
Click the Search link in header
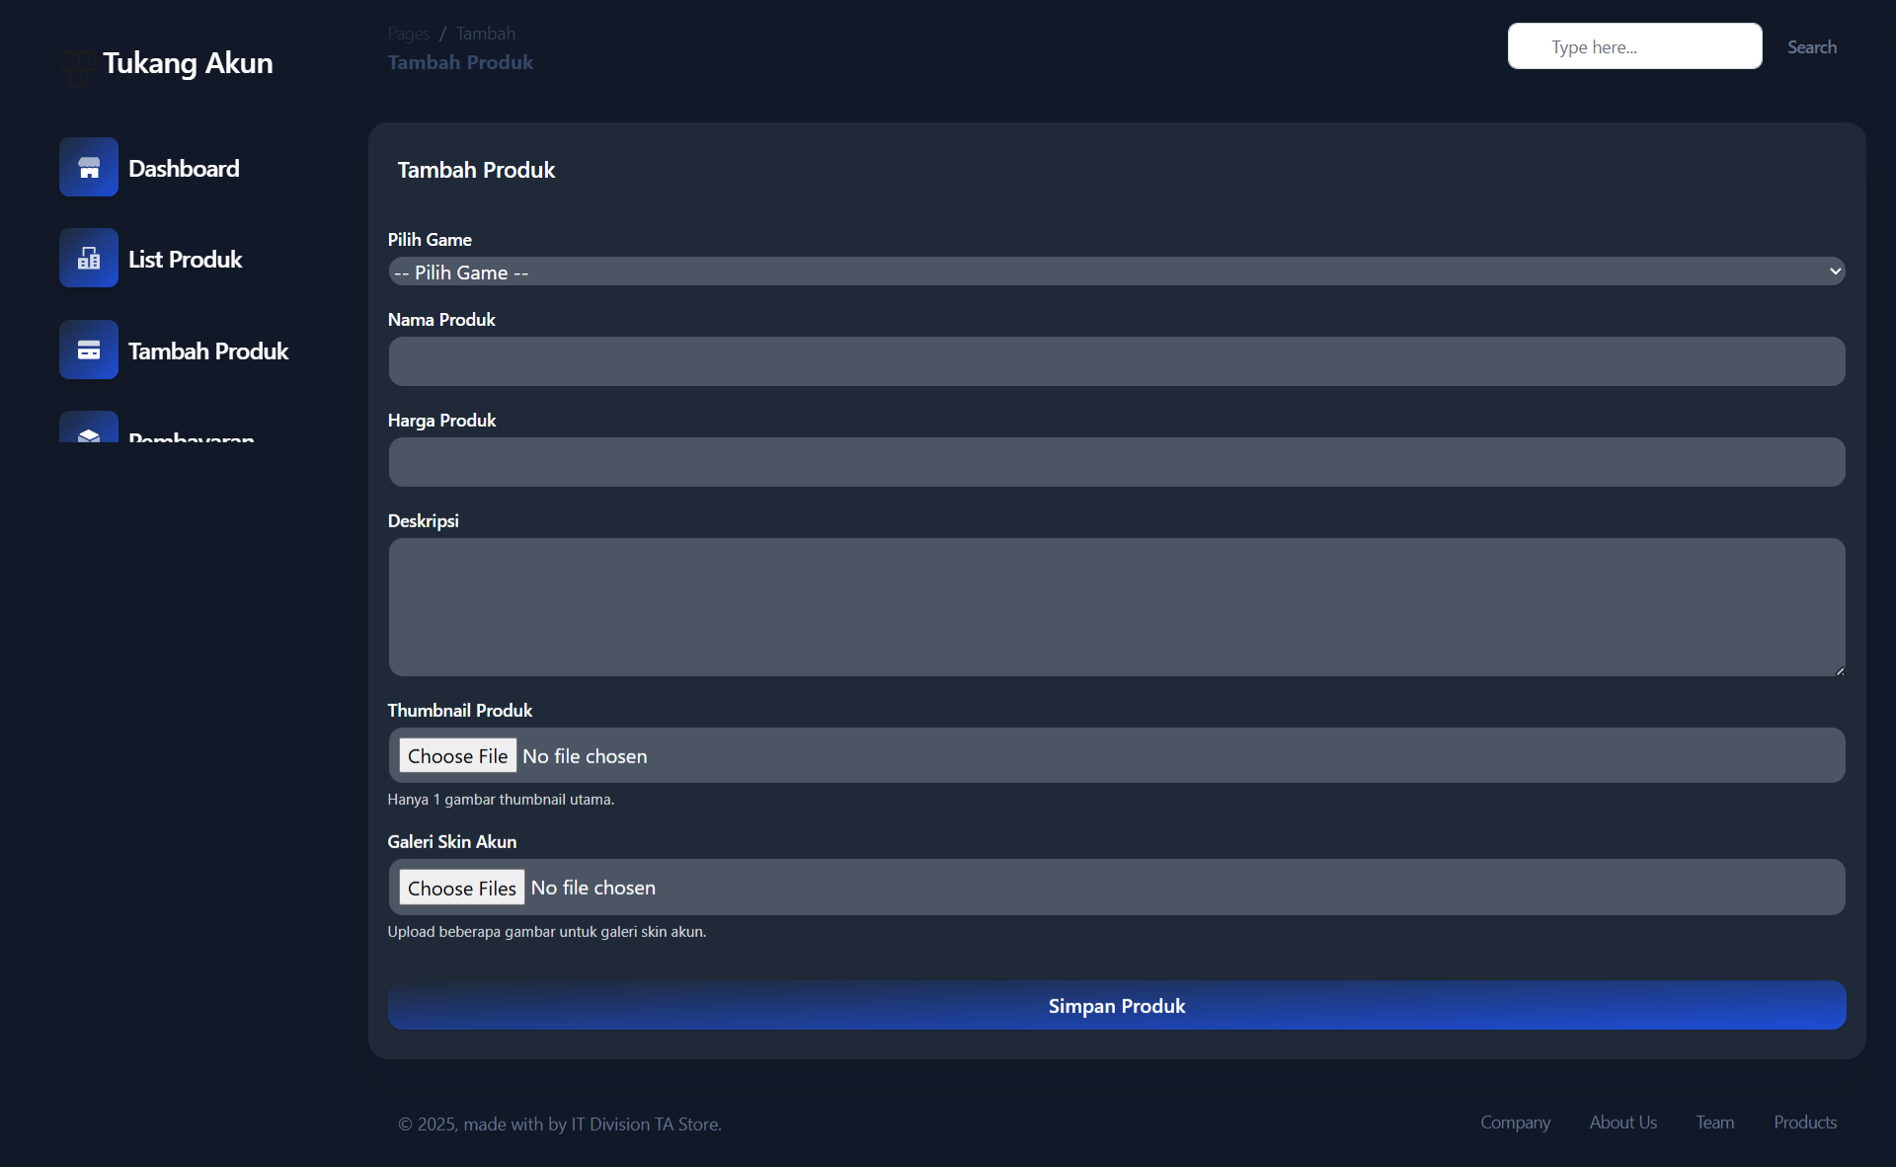1811,47
